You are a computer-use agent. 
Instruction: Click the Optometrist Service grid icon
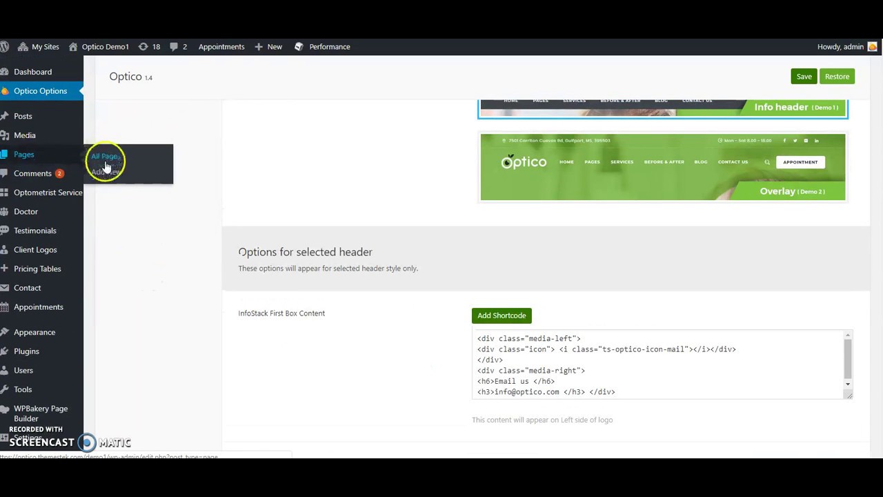[3, 193]
